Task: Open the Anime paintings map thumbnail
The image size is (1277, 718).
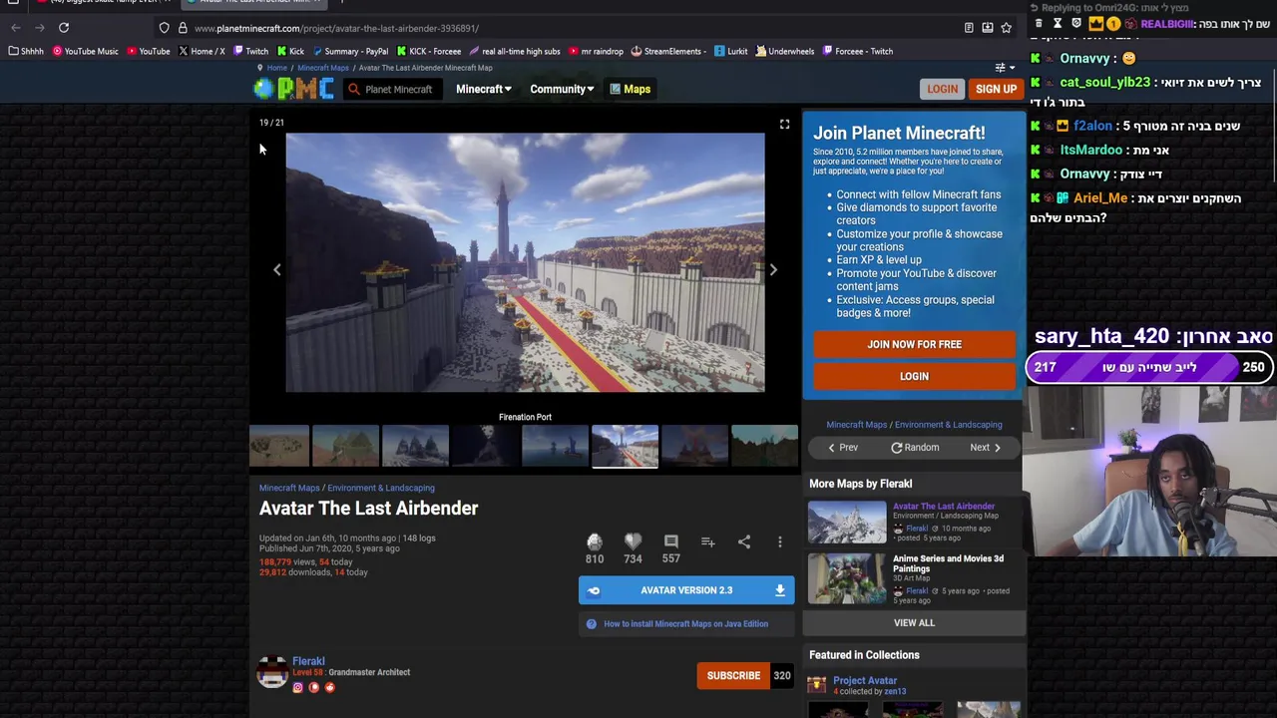Action: pos(847,578)
